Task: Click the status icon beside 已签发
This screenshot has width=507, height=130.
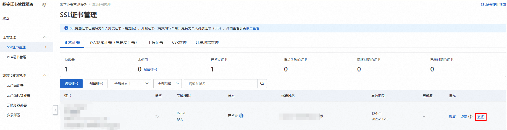Action: (241, 116)
